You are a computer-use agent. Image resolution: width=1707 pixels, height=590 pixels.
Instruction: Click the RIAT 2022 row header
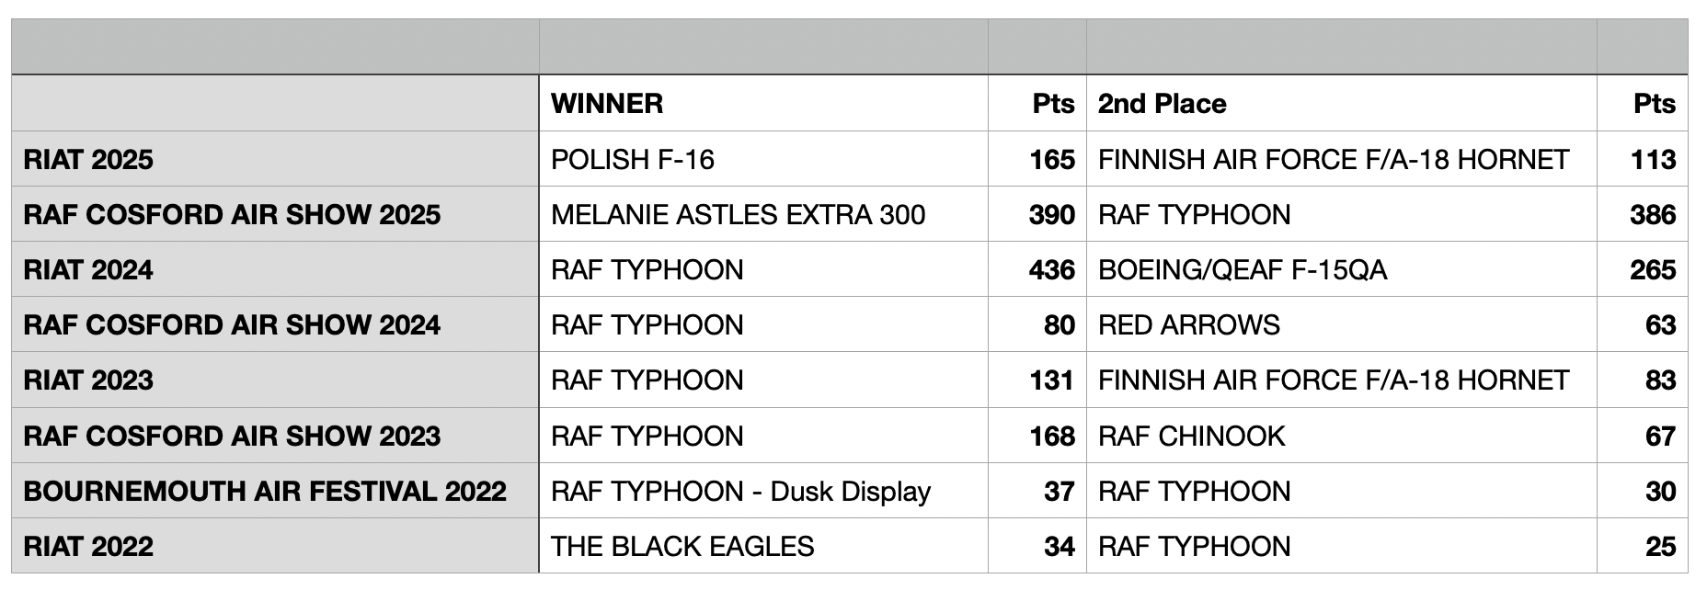[x=275, y=546]
